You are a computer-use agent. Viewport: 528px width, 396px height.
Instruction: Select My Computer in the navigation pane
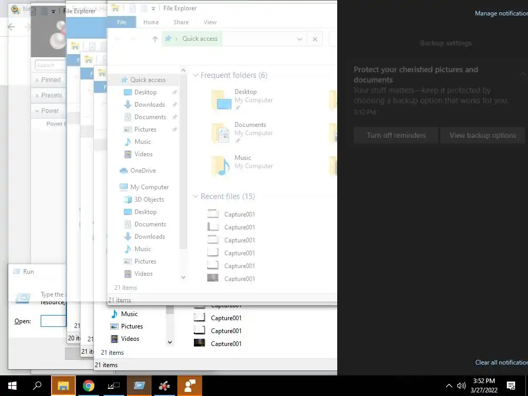coord(149,187)
